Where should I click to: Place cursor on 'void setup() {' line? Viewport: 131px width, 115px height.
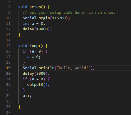(x=34, y=7)
